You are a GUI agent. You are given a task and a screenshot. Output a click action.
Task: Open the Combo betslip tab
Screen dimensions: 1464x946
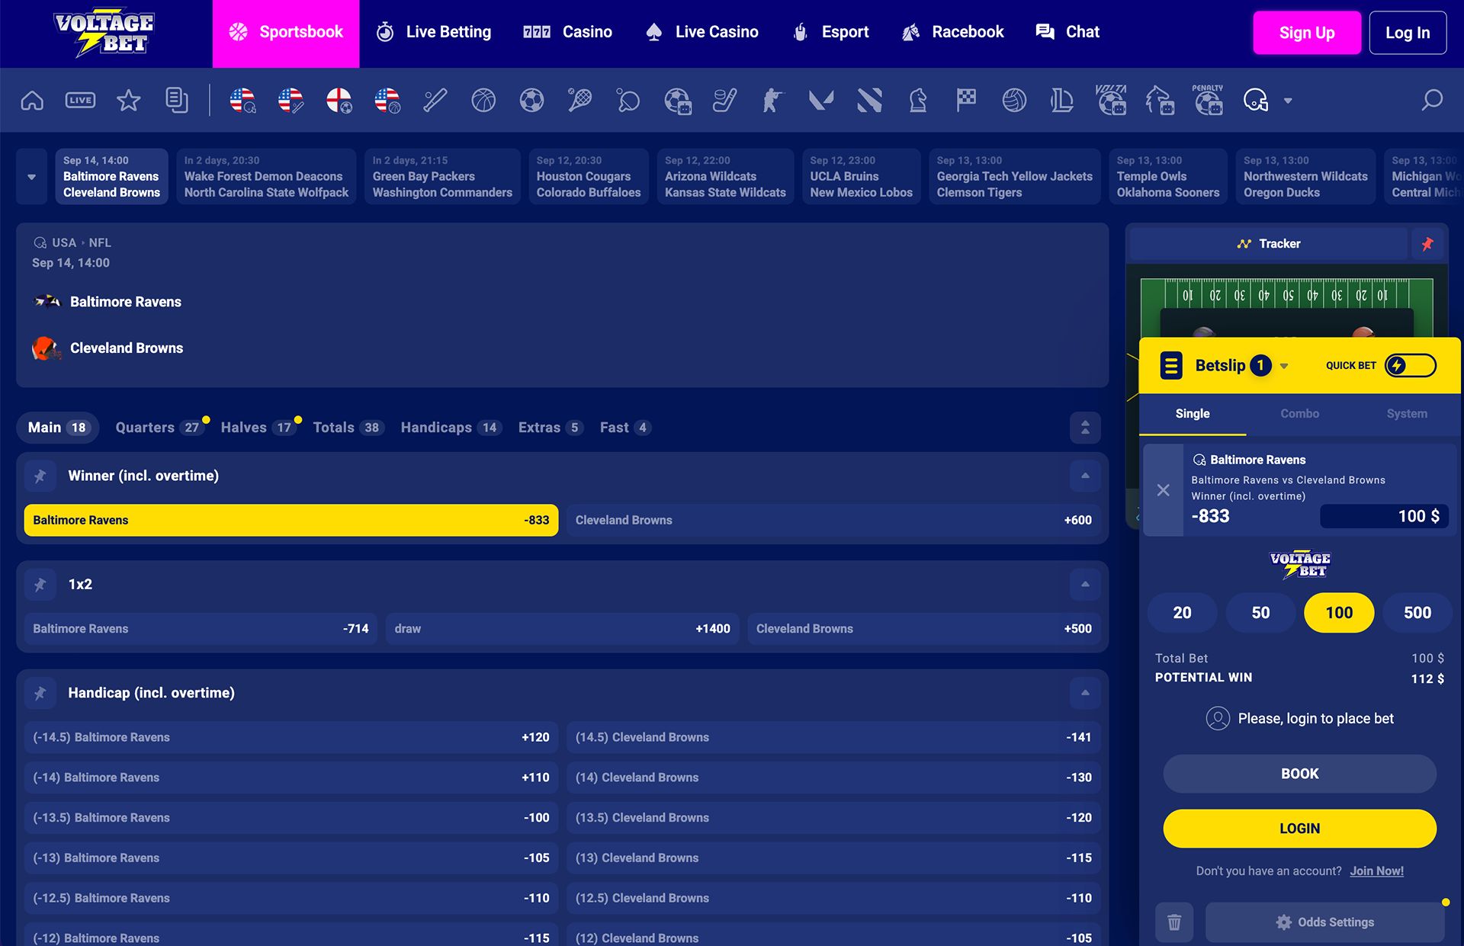pyautogui.click(x=1299, y=414)
